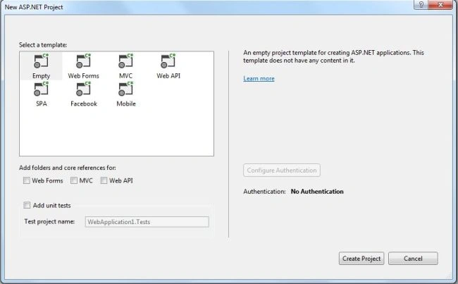The image size is (458, 284).
Task: Click the 'Select a template:' label
Action: [43, 44]
